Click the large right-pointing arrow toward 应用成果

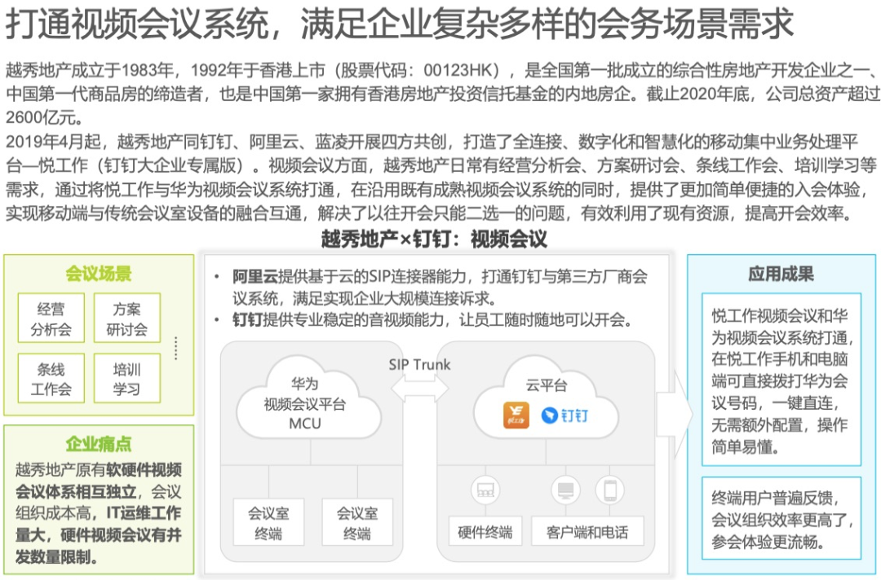673,415
